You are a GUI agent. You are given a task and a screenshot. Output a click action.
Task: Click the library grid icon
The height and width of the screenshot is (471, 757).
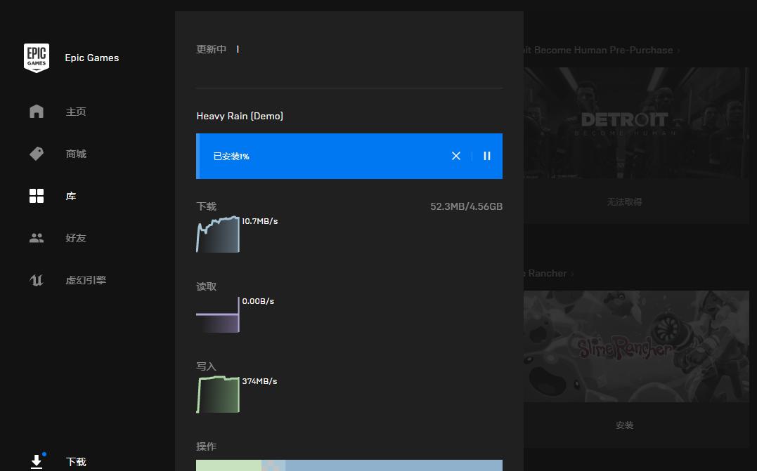(x=37, y=196)
